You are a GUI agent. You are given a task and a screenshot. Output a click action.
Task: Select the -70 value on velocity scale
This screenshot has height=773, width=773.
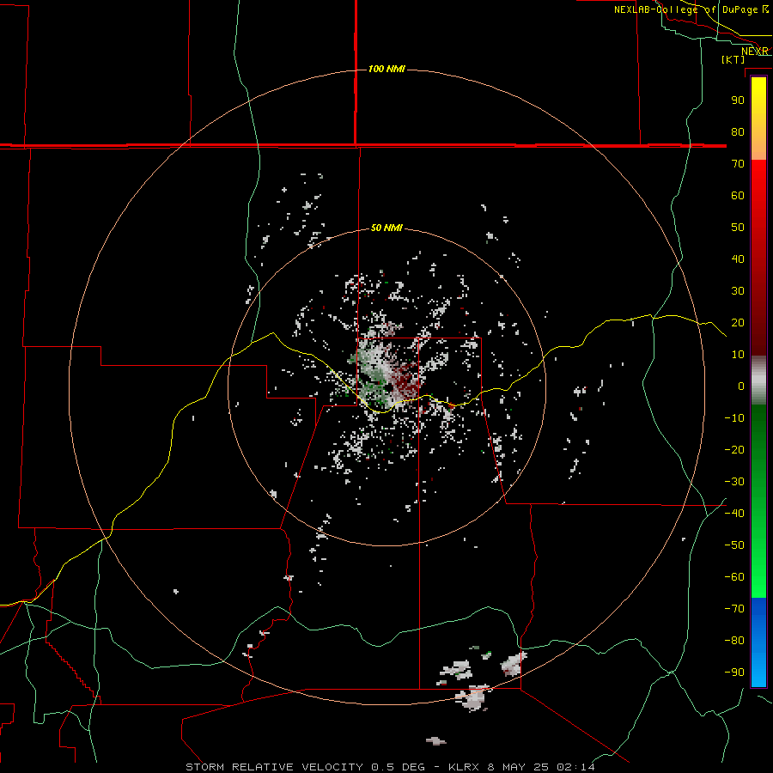pyautogui.click(x=734, y=609)
